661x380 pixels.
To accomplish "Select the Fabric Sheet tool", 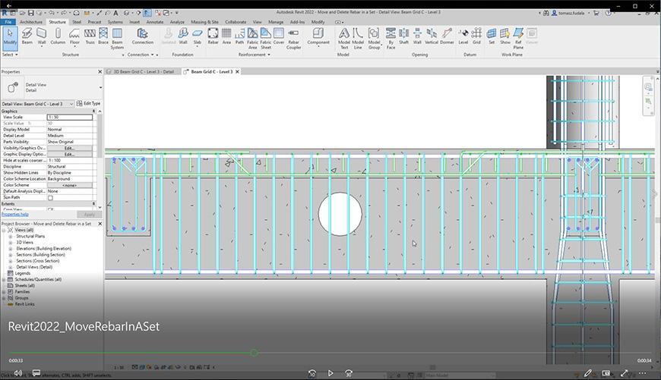I will (266, 39).
